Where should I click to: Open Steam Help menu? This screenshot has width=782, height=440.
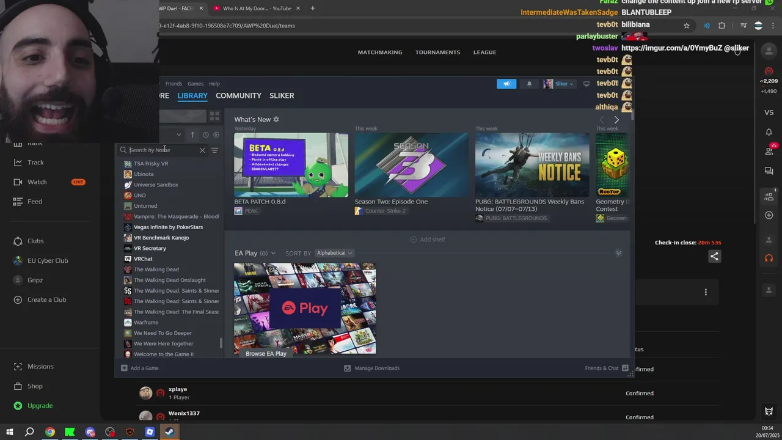click(214, 84)
